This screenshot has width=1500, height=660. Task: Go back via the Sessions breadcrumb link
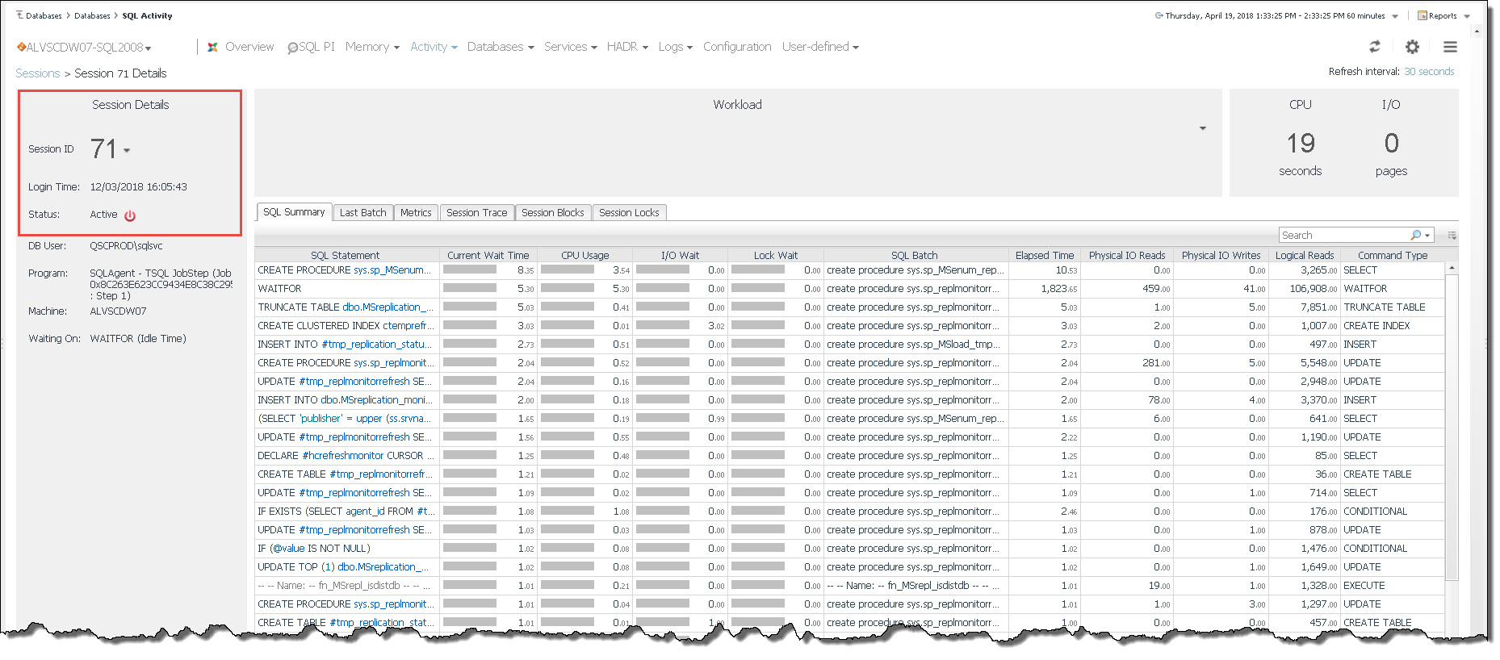(38, 73)
